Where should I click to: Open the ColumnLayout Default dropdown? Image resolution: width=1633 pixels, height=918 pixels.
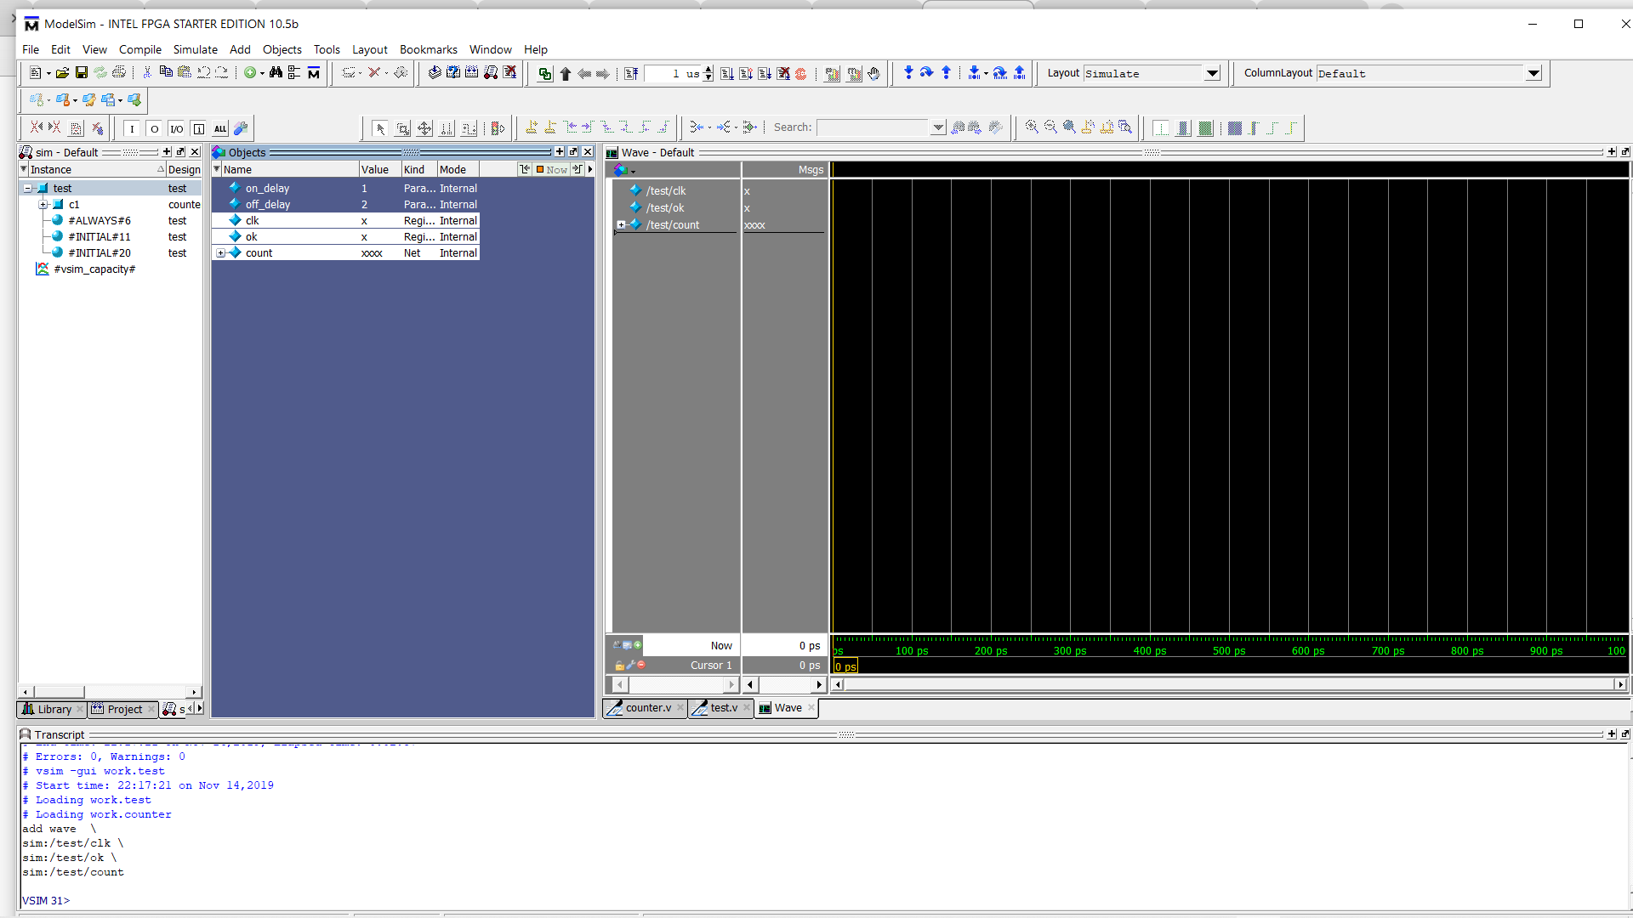pos(1533,74)
